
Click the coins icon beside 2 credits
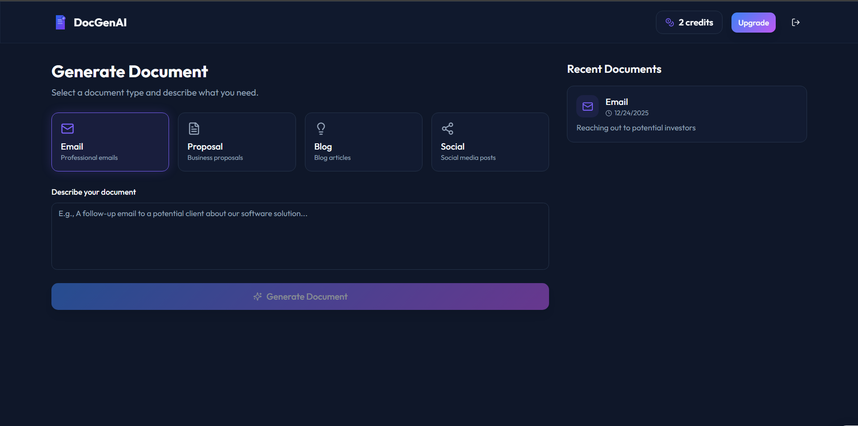(x=669, y=22)
